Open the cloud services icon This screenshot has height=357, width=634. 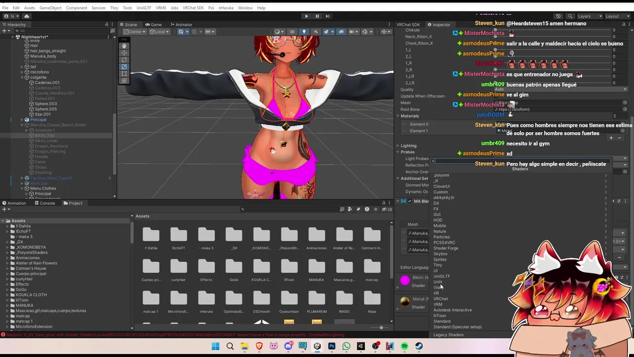click(27, 16)
